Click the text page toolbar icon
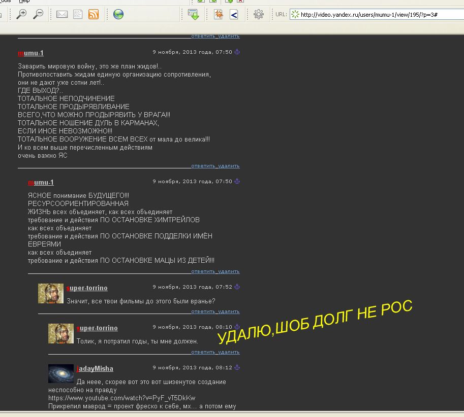Viewport: 464px width, 417px height. click(78, 14)
